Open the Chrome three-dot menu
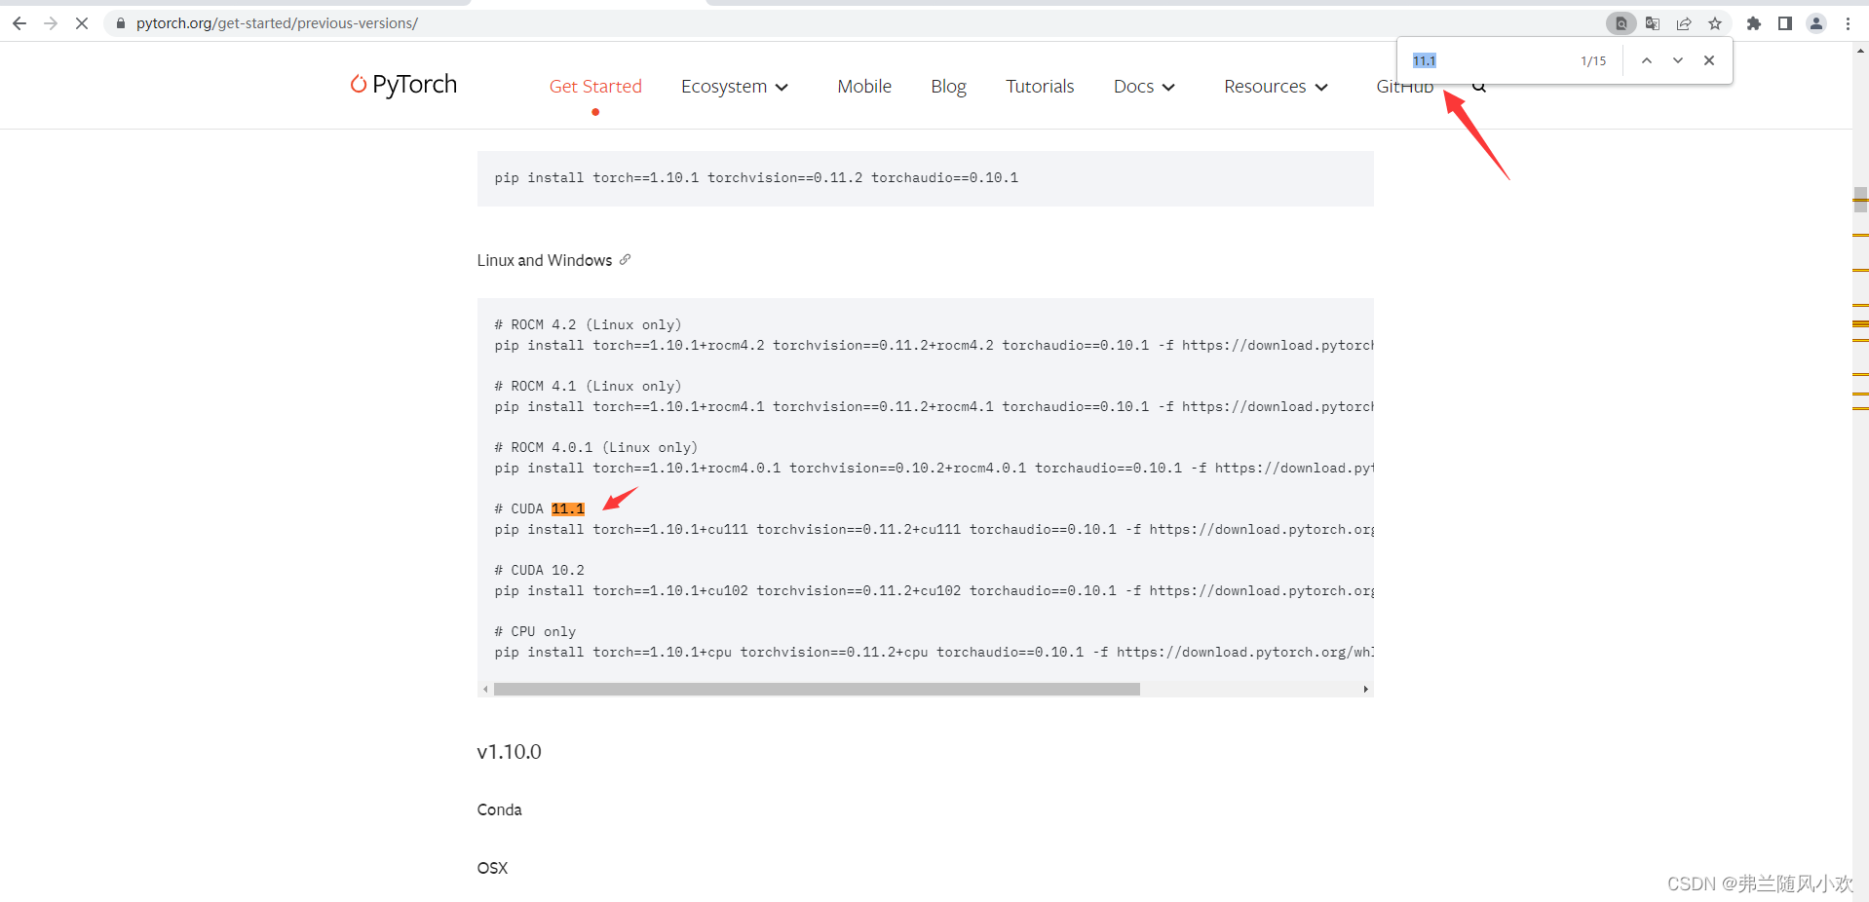This screenshot has width=1869, height=902. point(1848,23)
